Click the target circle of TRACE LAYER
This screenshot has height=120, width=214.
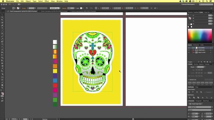(x=211, y=52)
